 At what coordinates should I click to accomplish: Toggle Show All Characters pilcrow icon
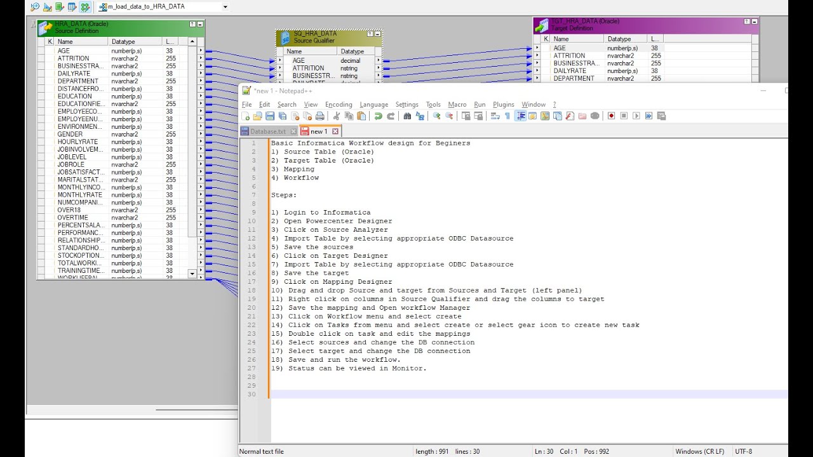point(507,116)
